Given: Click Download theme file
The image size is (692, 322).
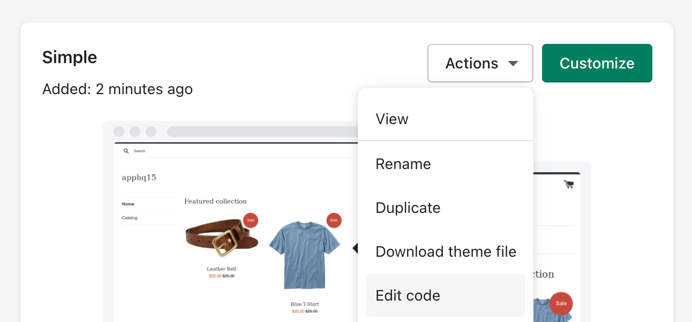Looking at the screenshot, I should click(x=446, y=251).
